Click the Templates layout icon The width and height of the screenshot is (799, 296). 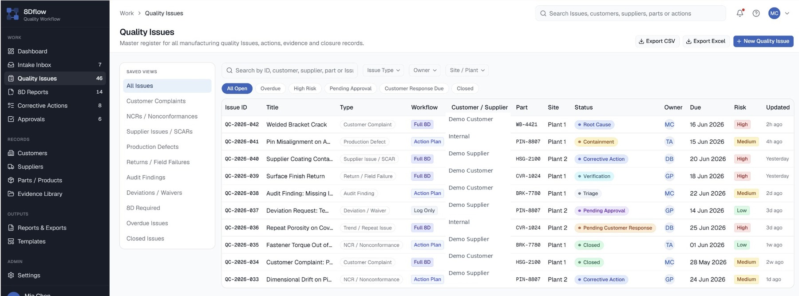[x=11, y=241]
